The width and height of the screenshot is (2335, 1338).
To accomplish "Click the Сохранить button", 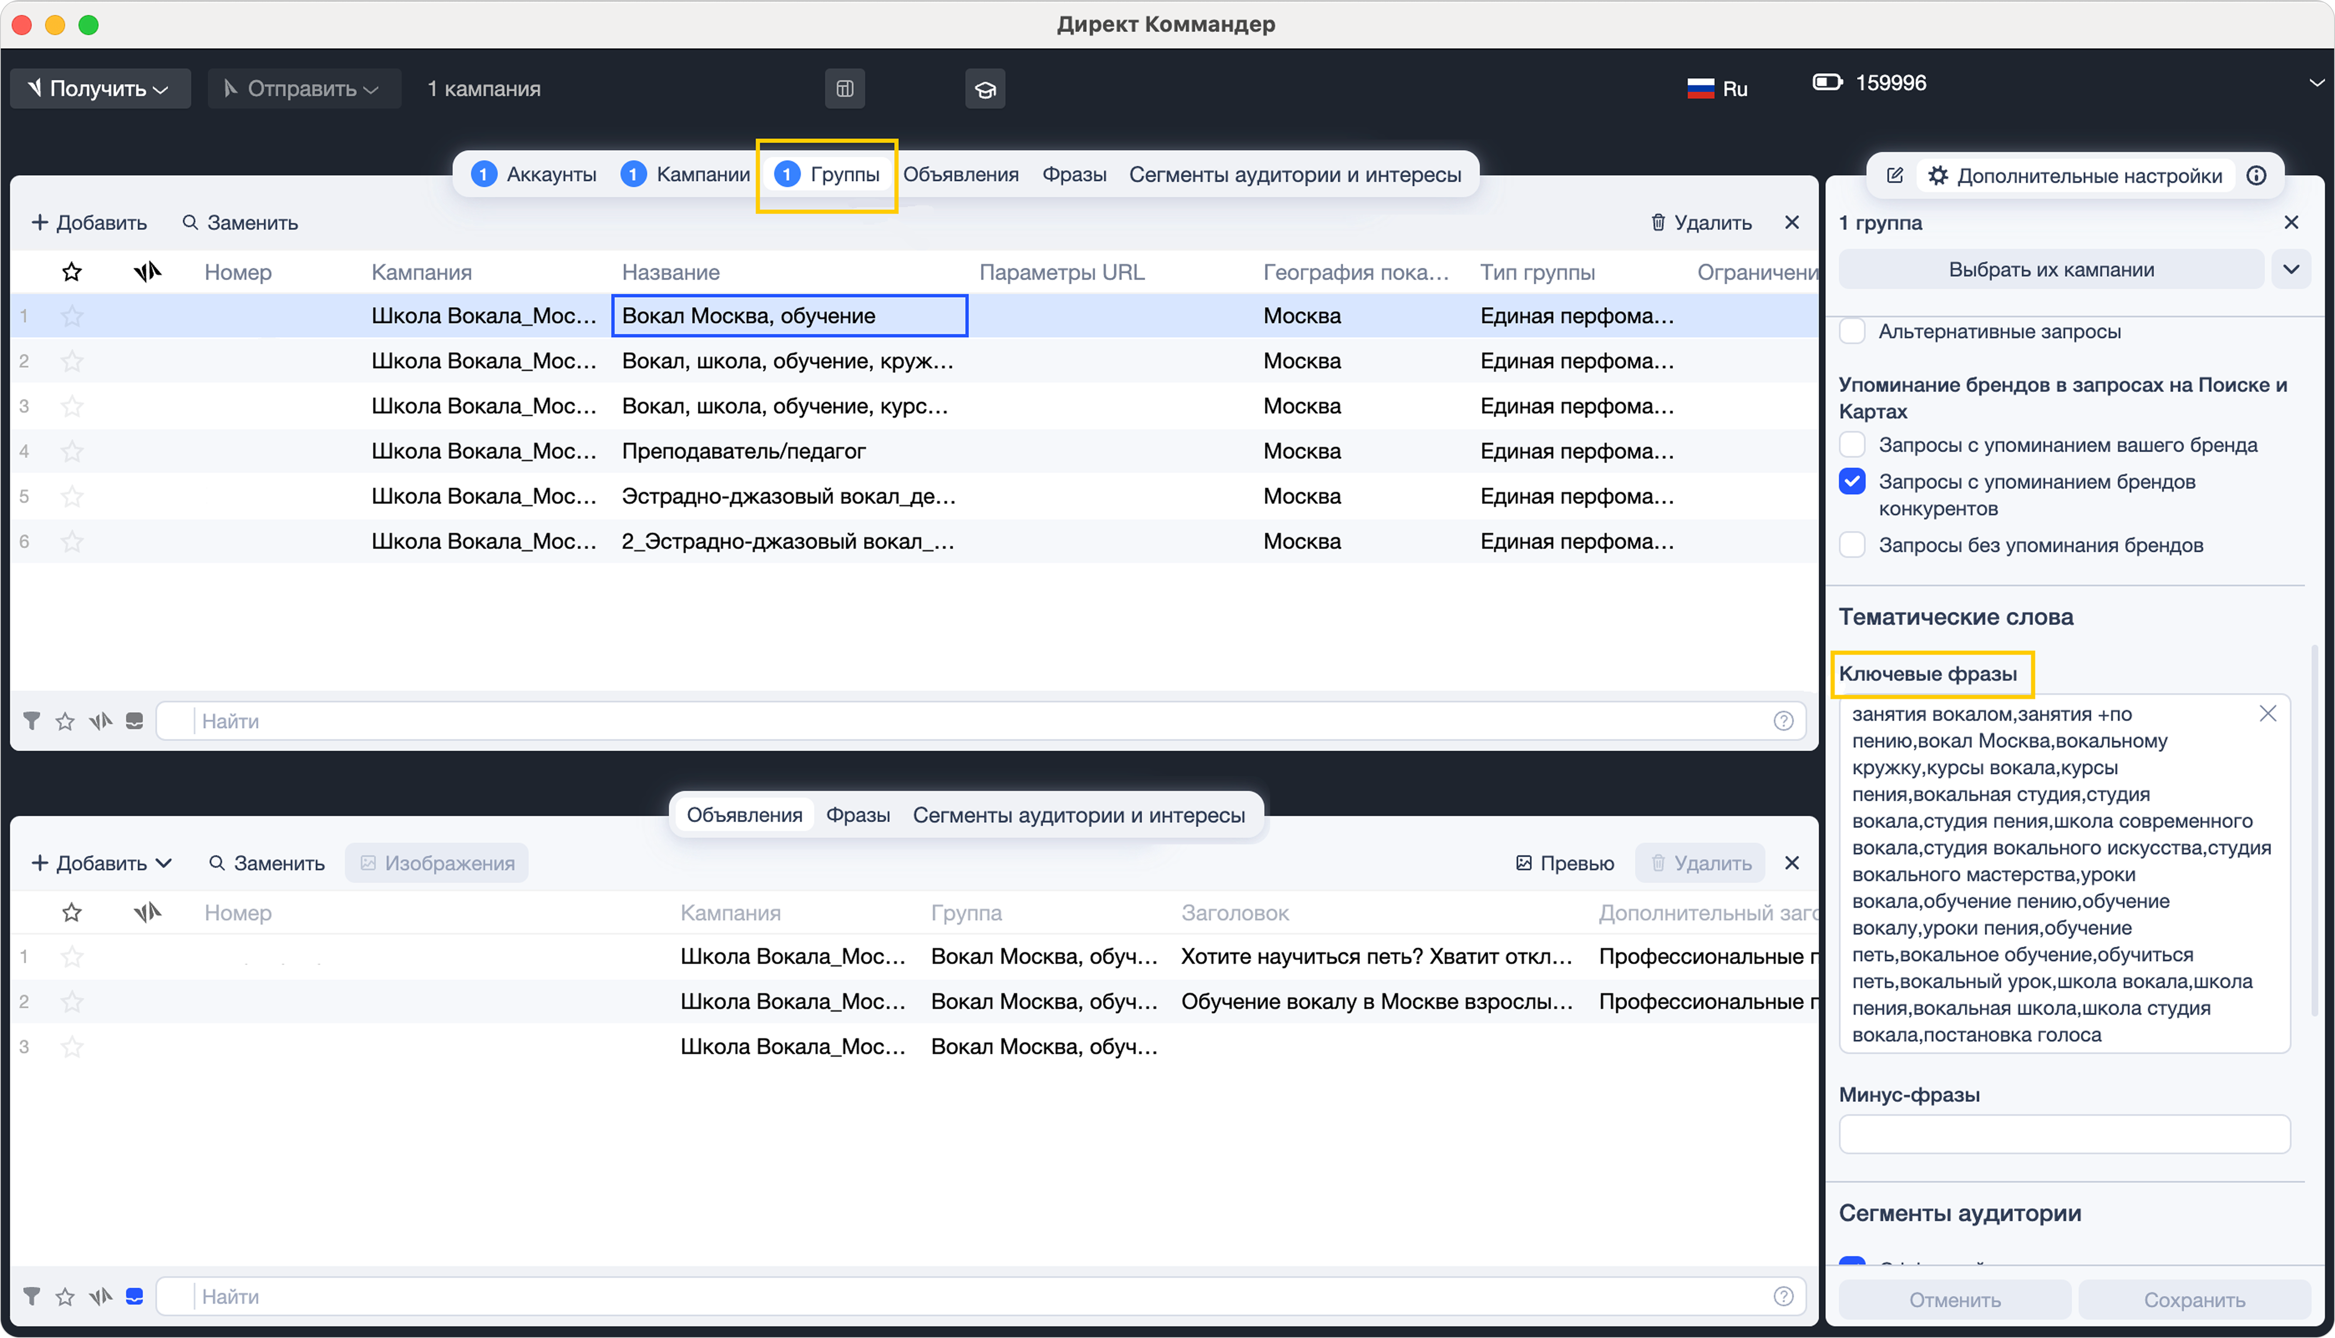I will point(2194,1300).
